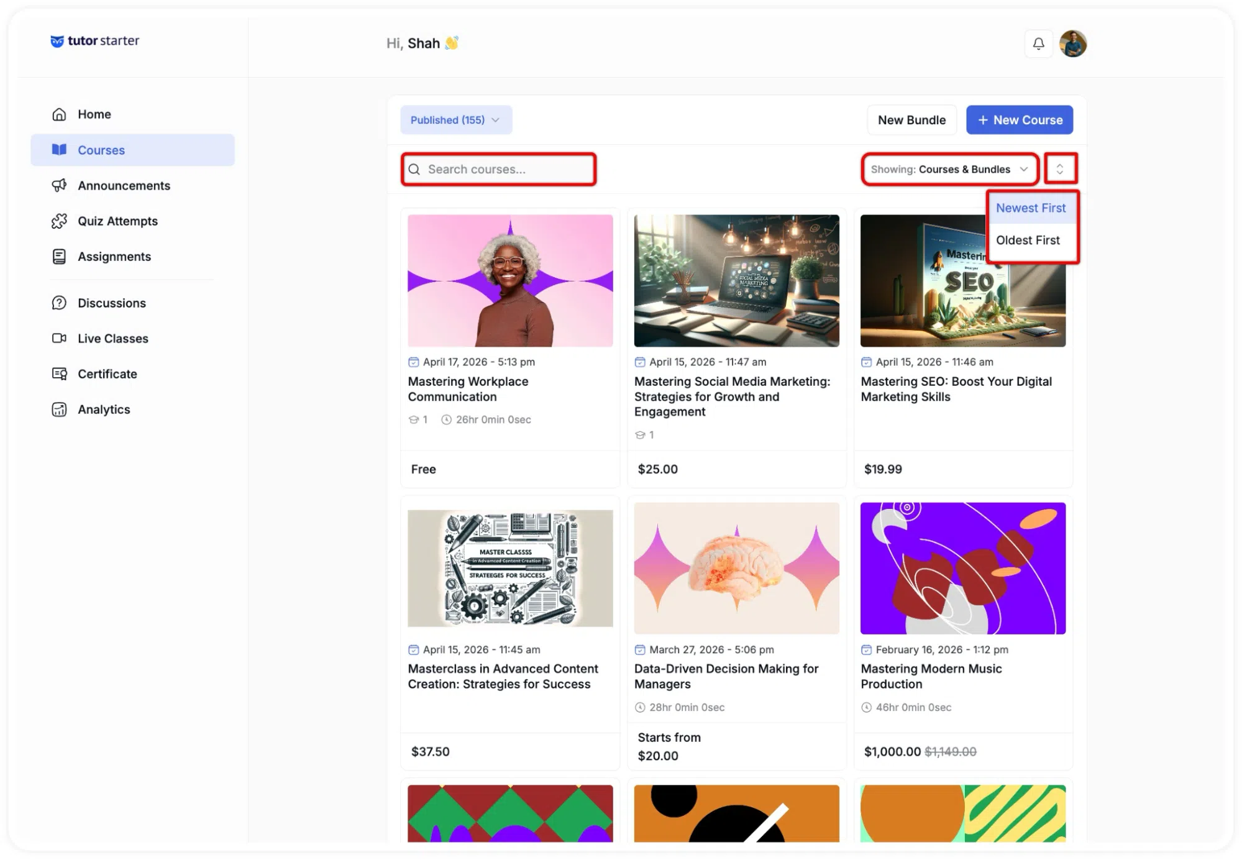
Task: Click clock icon next to 46hr 0min 0sec
Action: [x=866, y=707]
